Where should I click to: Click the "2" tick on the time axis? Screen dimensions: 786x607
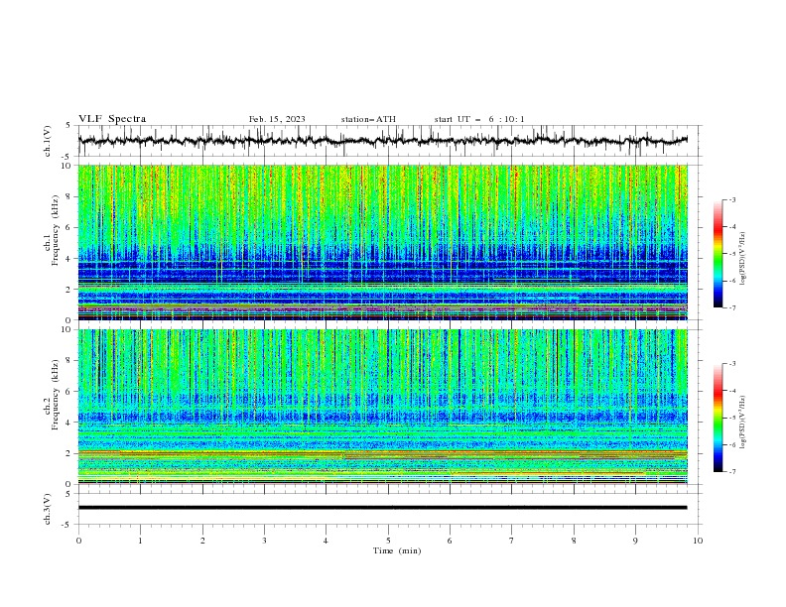202,541
